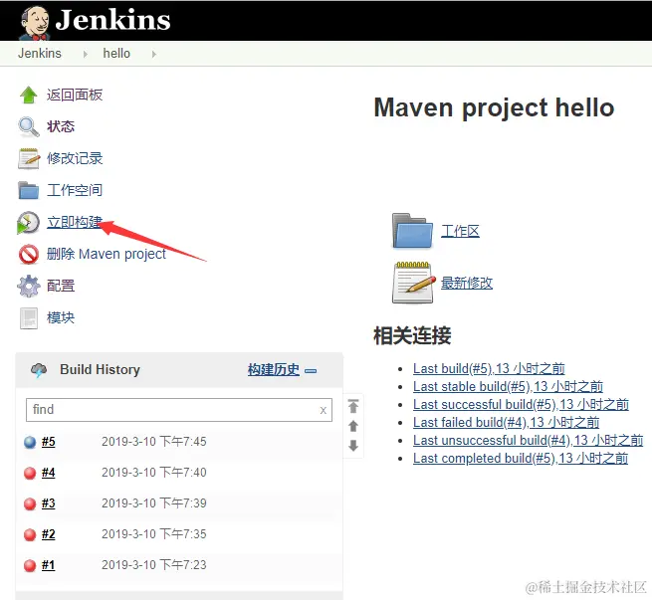This screenshot has width=652, height=600.
Task: Click the large folder icon beside 工作区
Action: (412, 231)
